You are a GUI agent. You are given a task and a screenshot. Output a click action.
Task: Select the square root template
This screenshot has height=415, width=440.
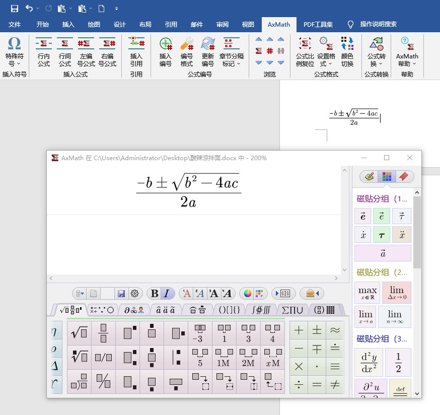coord(79,333)
